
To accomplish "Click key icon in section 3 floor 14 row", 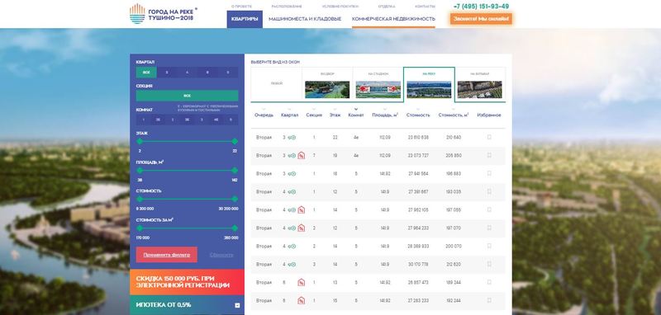I will coord(292,264).
